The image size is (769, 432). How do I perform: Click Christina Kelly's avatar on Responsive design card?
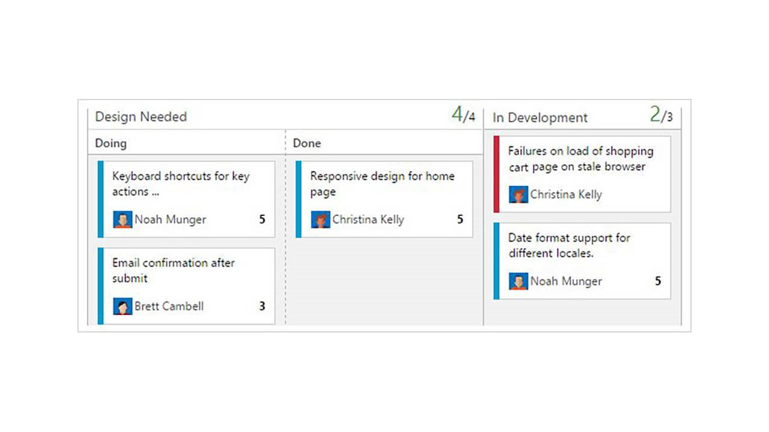pyautogui.click(x=320, y=220)
